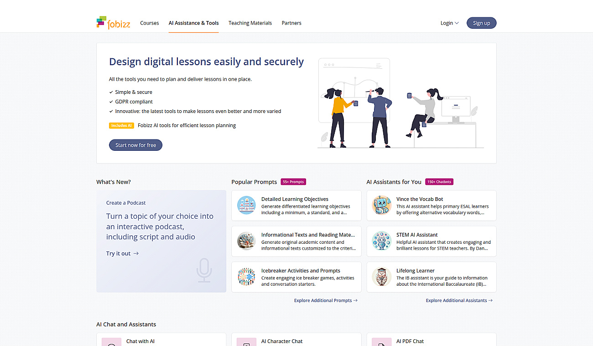This screenshot has width=593, height=359.
Task: Click the Create a Podcast label
Action: pyautogui.click(x=126, y=203)
